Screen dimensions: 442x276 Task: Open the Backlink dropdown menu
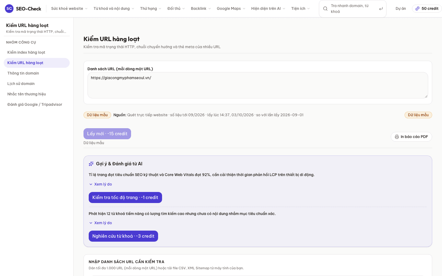click(201, 9)
